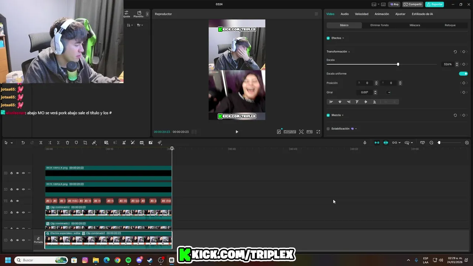Image resolution: width=473 pixels, height=266 pixels.
Task: Click the align bottom icon
Action: point(374,102)
